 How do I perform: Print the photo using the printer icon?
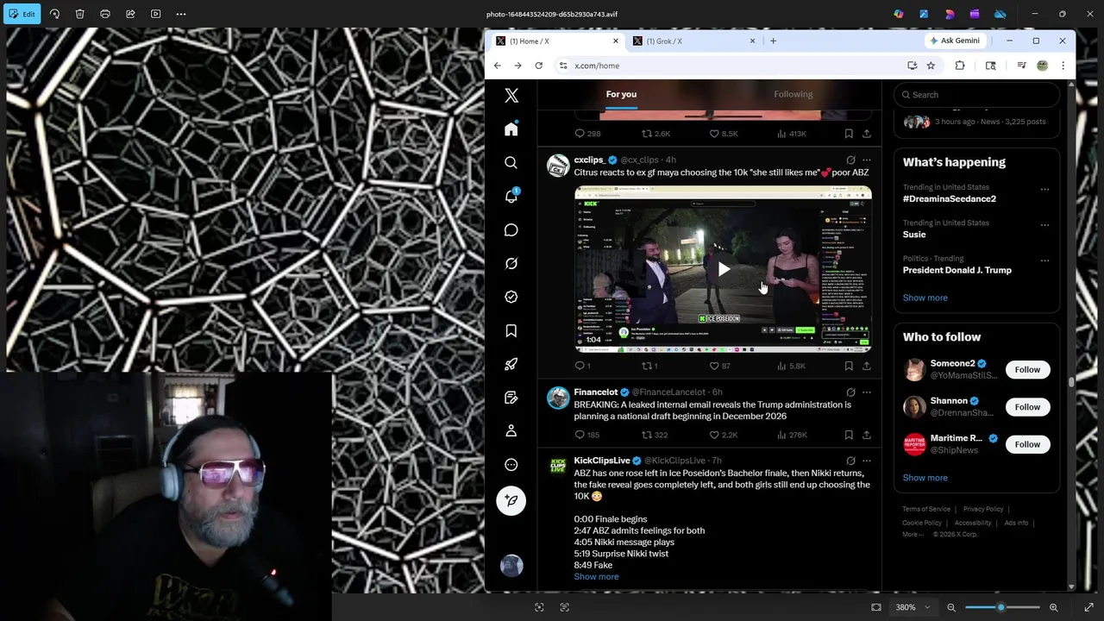click(x=105, y=14)
